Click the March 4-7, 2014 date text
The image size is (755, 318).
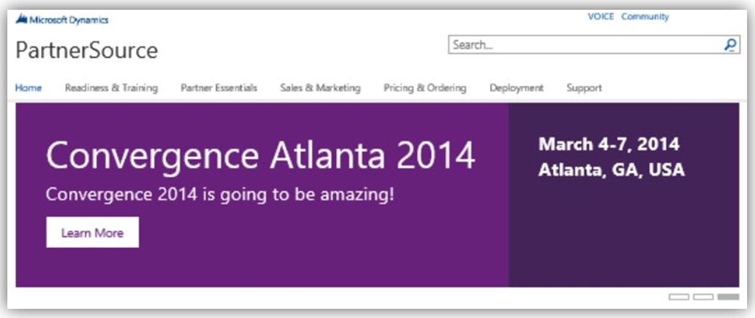[x=609, y=144]
